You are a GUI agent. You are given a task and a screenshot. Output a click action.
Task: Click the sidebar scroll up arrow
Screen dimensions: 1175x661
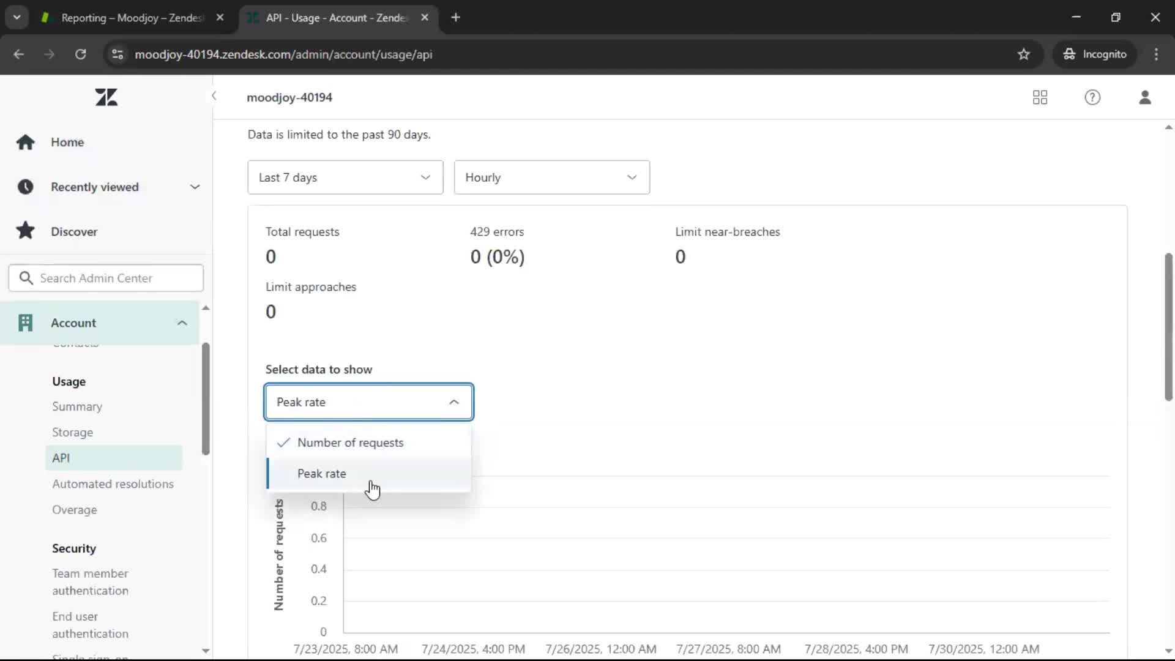point(206,308)
